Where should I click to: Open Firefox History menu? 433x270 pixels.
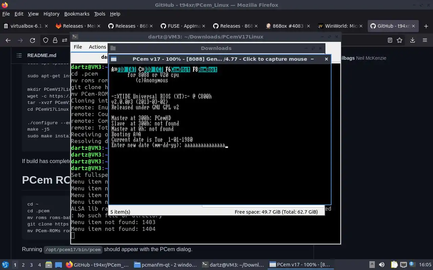pyautogui.click(x=51, y=14)
